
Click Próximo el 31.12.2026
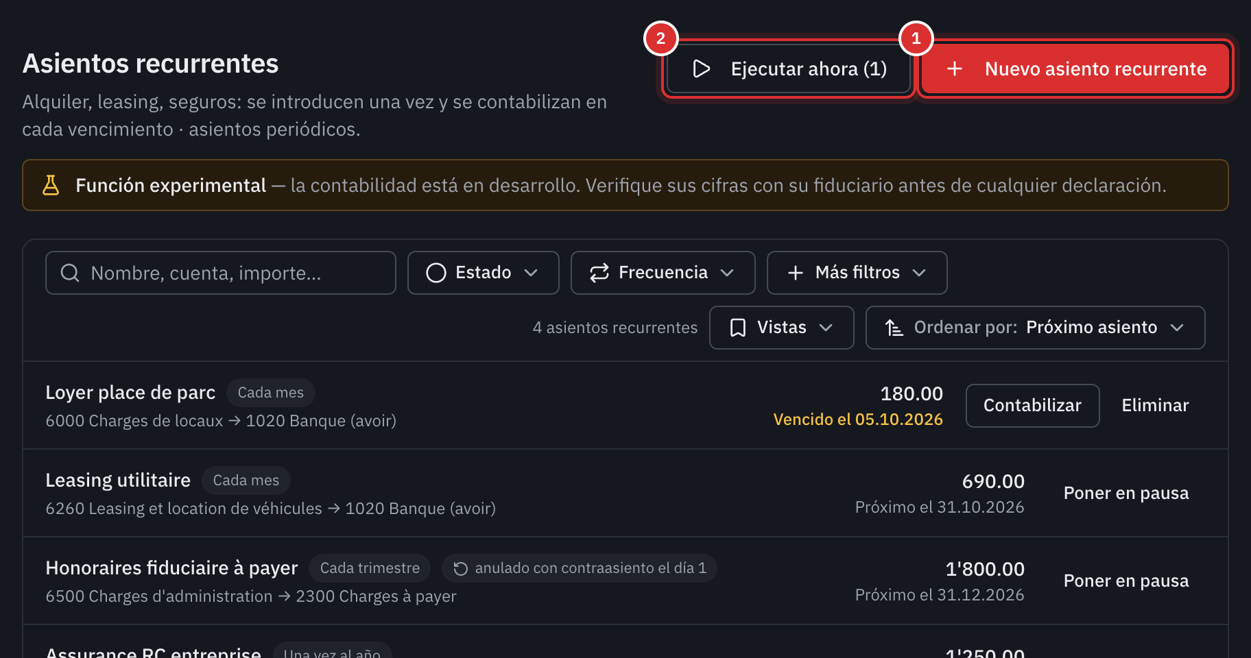pos(940,595)
